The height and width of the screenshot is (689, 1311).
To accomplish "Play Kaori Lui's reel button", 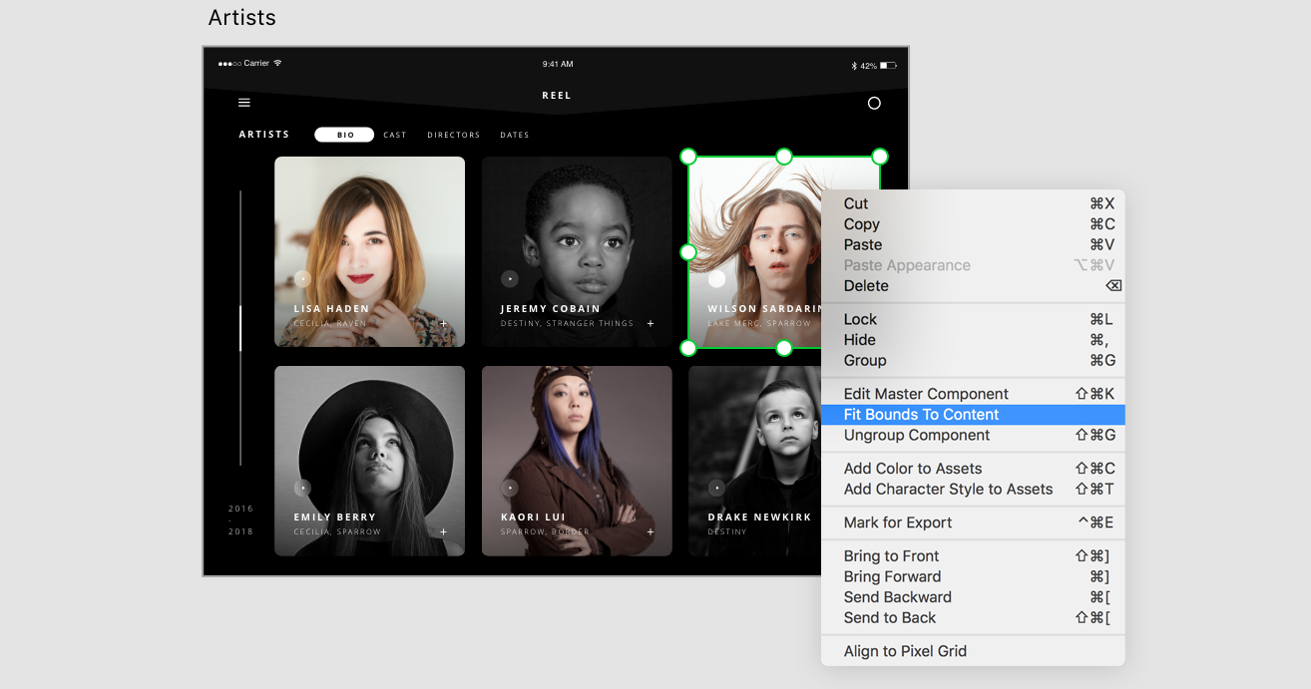I will point(510,488).
